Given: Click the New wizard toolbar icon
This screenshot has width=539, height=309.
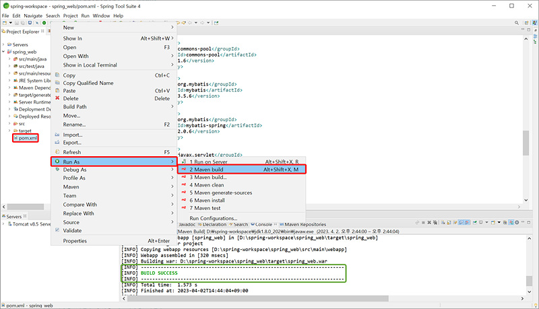Looking at the screenshot, I should tap(5, 23).
